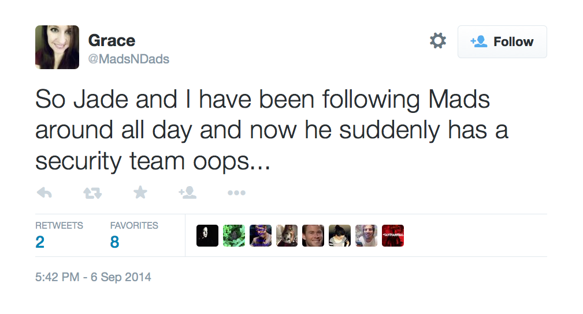Open the three-dots more options icon
Screen dimensions: 583x314
click(x=236, y=193)
